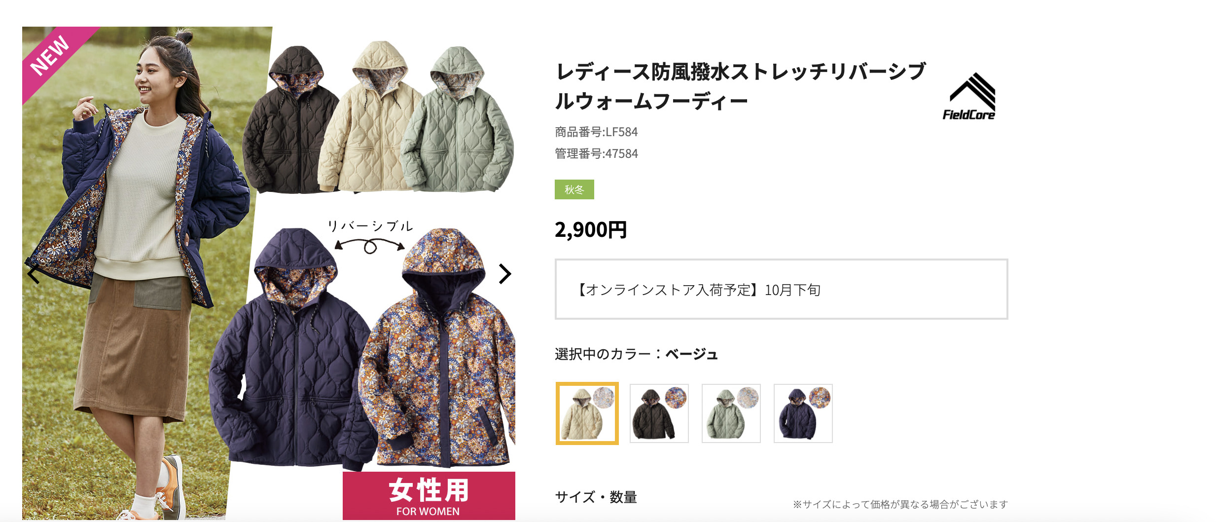Open the FieldCore brand logo
1217x522 pixels.
969,96
